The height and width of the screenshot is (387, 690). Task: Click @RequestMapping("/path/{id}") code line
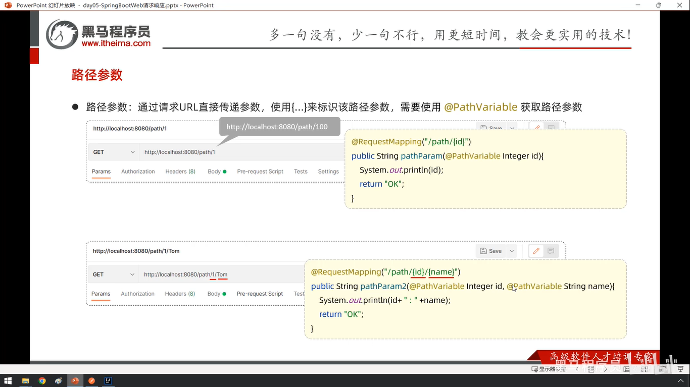[x=411, y=142]
